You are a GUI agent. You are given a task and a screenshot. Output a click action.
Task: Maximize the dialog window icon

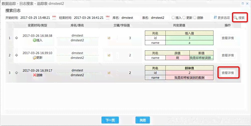pyautogui.click(x=243, y=4)
